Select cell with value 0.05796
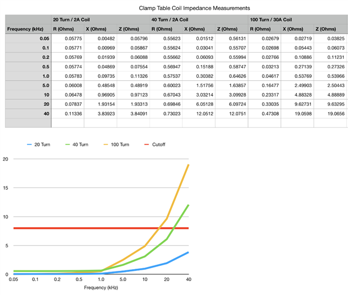Image resolution: width=348 pixels, height=295 pixels. (x=134, y=38)
